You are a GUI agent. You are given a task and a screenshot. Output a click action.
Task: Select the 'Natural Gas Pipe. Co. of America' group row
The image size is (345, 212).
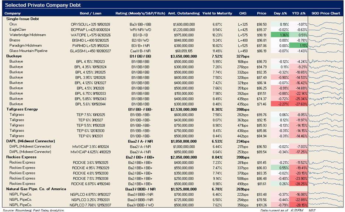(x=36, y=189)
